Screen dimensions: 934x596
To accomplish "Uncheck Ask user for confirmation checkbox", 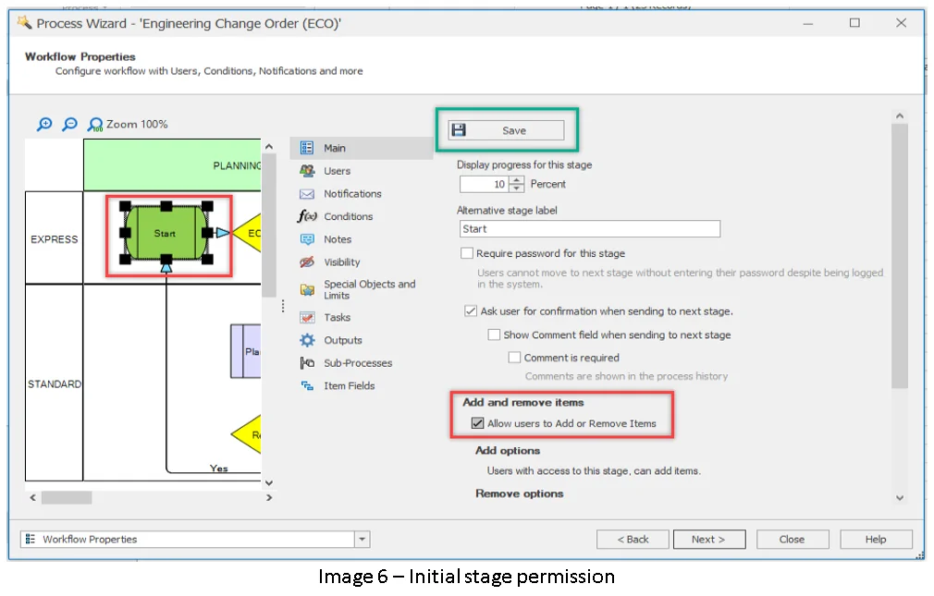I will (x=471, y=310).
